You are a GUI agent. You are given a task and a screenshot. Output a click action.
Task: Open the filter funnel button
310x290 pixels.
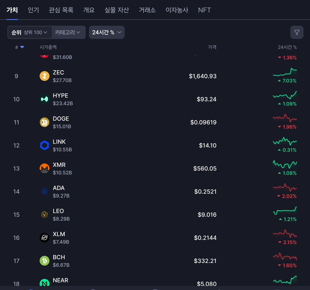click(297, 32)
